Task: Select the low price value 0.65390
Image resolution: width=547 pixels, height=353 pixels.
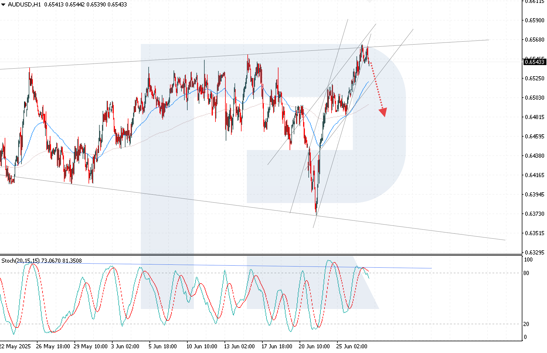Action: pyautogui.click(x=96, y=5)
